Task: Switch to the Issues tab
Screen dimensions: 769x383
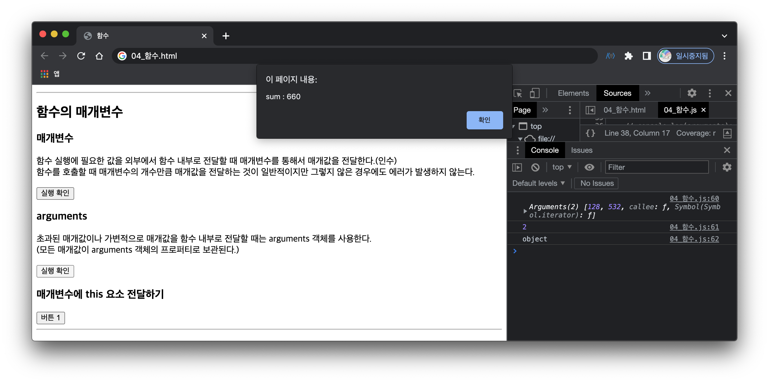Action: [x=582, y=150]
